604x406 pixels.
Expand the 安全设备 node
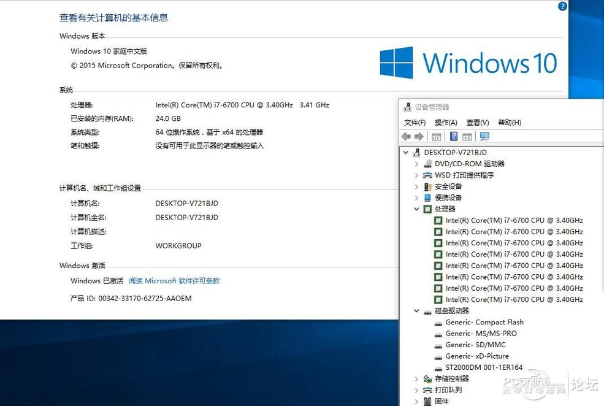[x=416, y=186]
